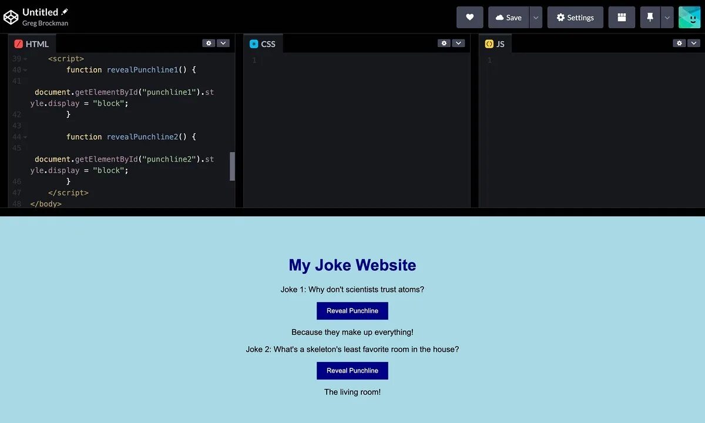Screen dimensions: 705x423
Task: Collapse code fold at line 39
Action: click(25, 59)
